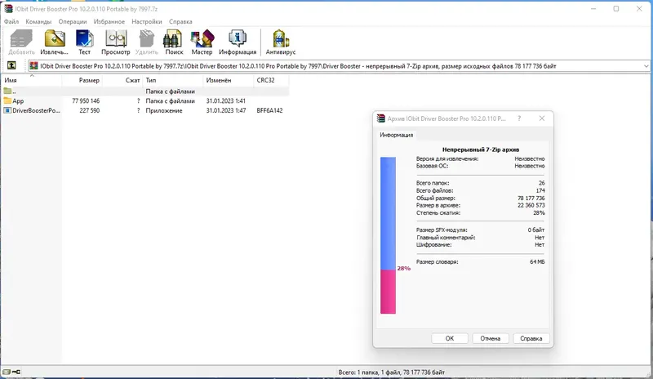The height and width of the screenshot is (379, 653).
Task: Click the DriverBoosterPo application file icon
Action: point(7,110)
